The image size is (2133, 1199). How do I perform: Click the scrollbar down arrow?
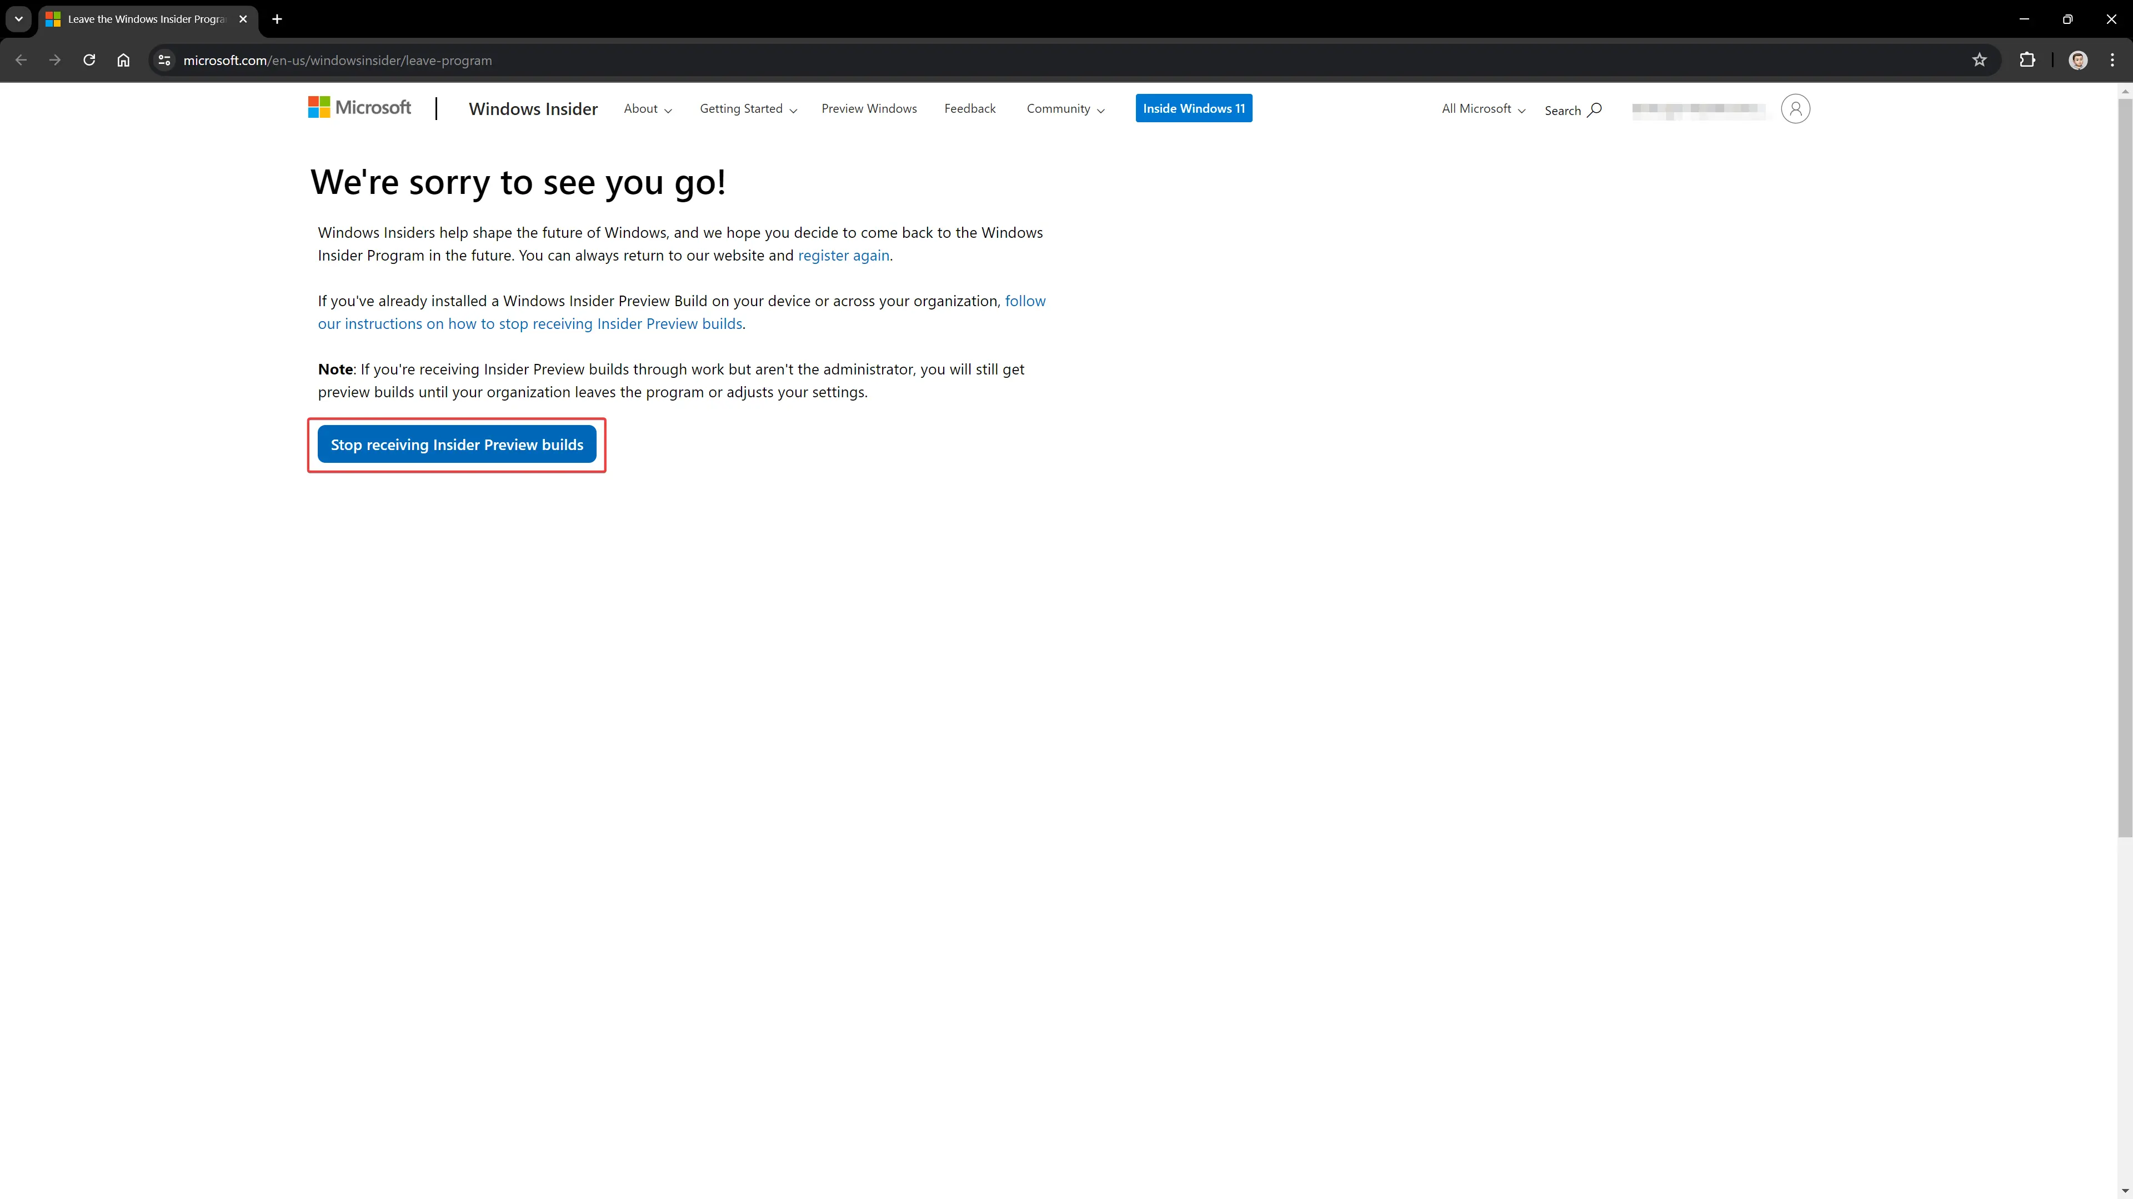(x=2125, y=1191)
